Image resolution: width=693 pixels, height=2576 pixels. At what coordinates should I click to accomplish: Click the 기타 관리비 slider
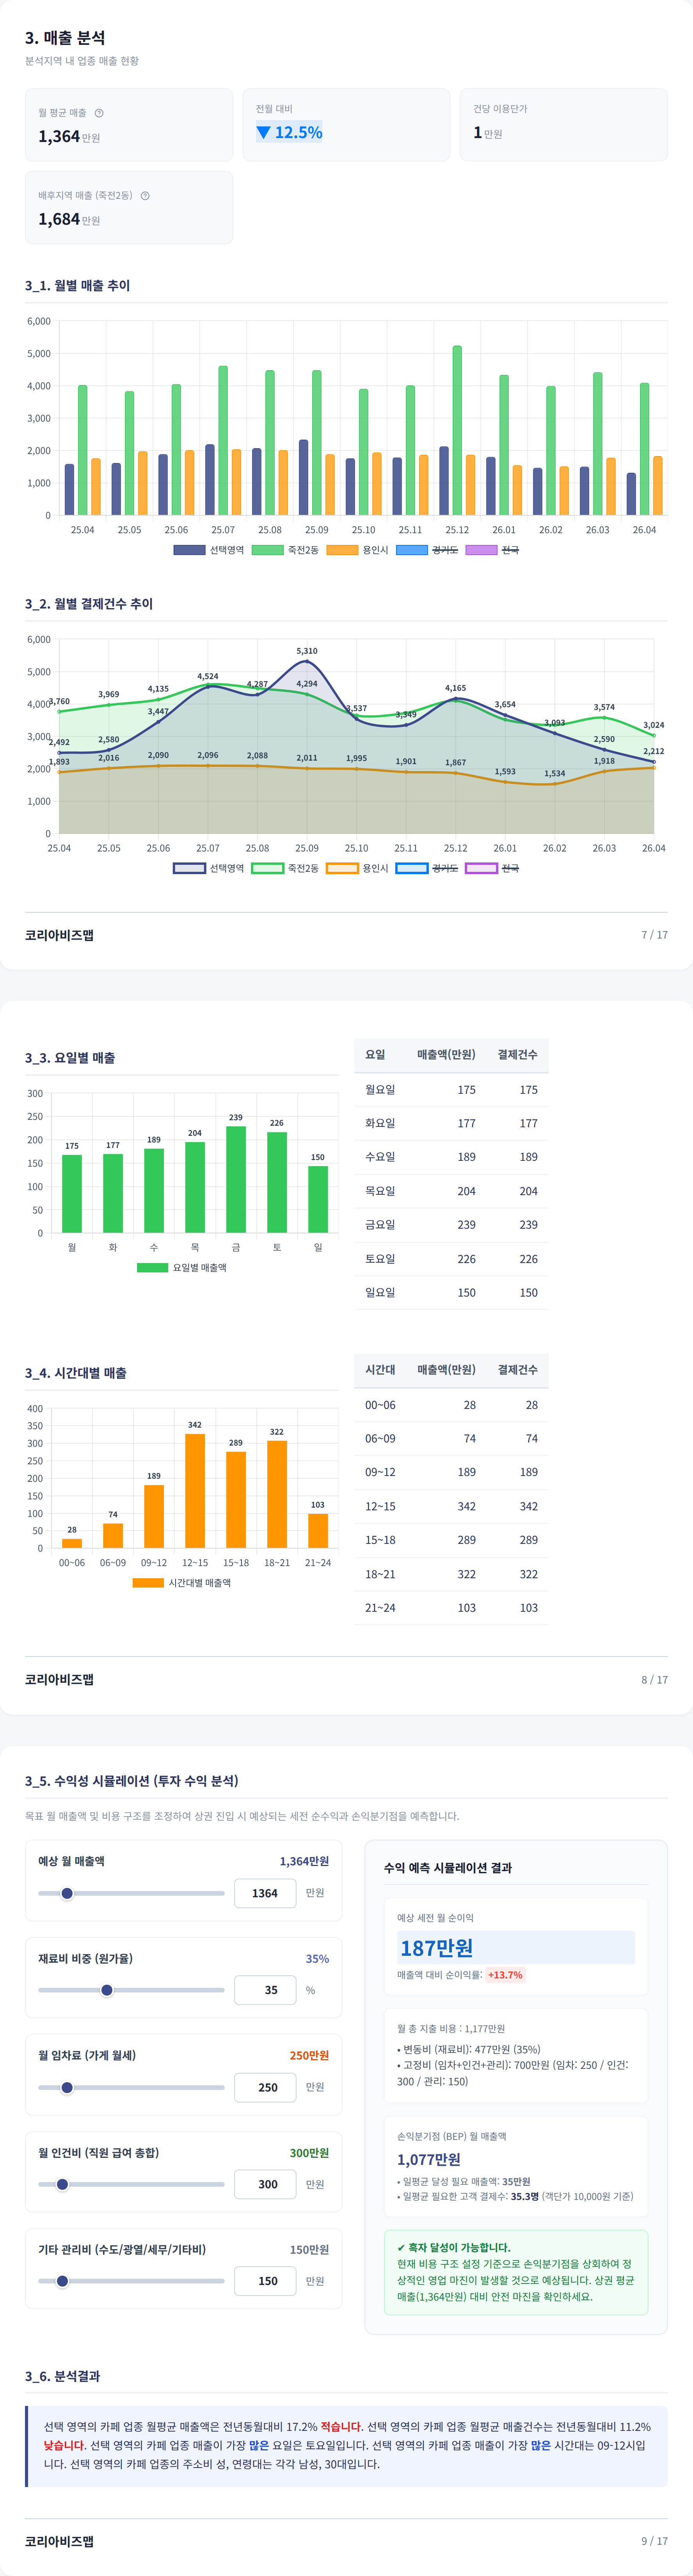pyautogui.click(x=131, y=2281)
